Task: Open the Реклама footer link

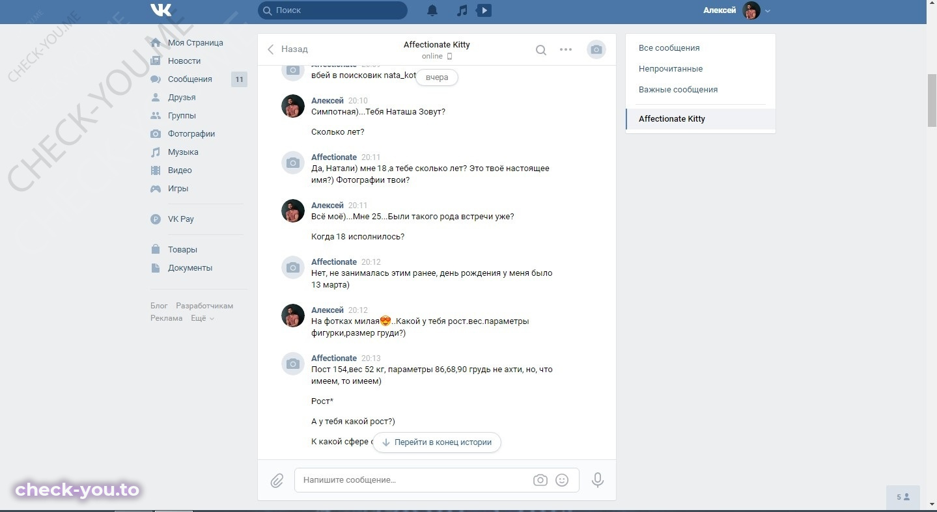Action: coord(167,319)
